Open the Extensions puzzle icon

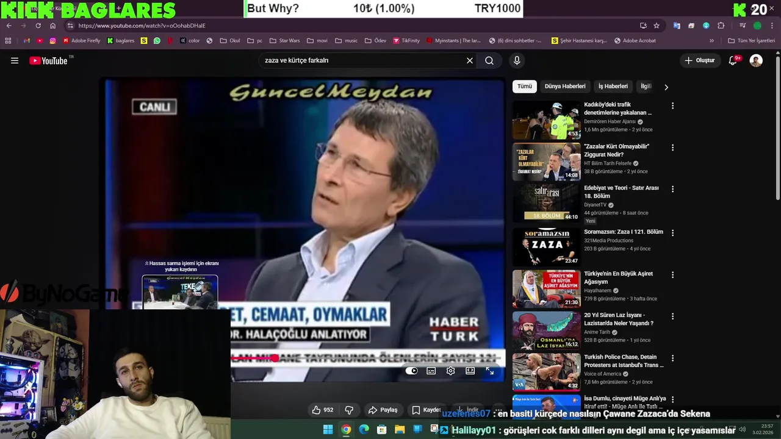721,26
